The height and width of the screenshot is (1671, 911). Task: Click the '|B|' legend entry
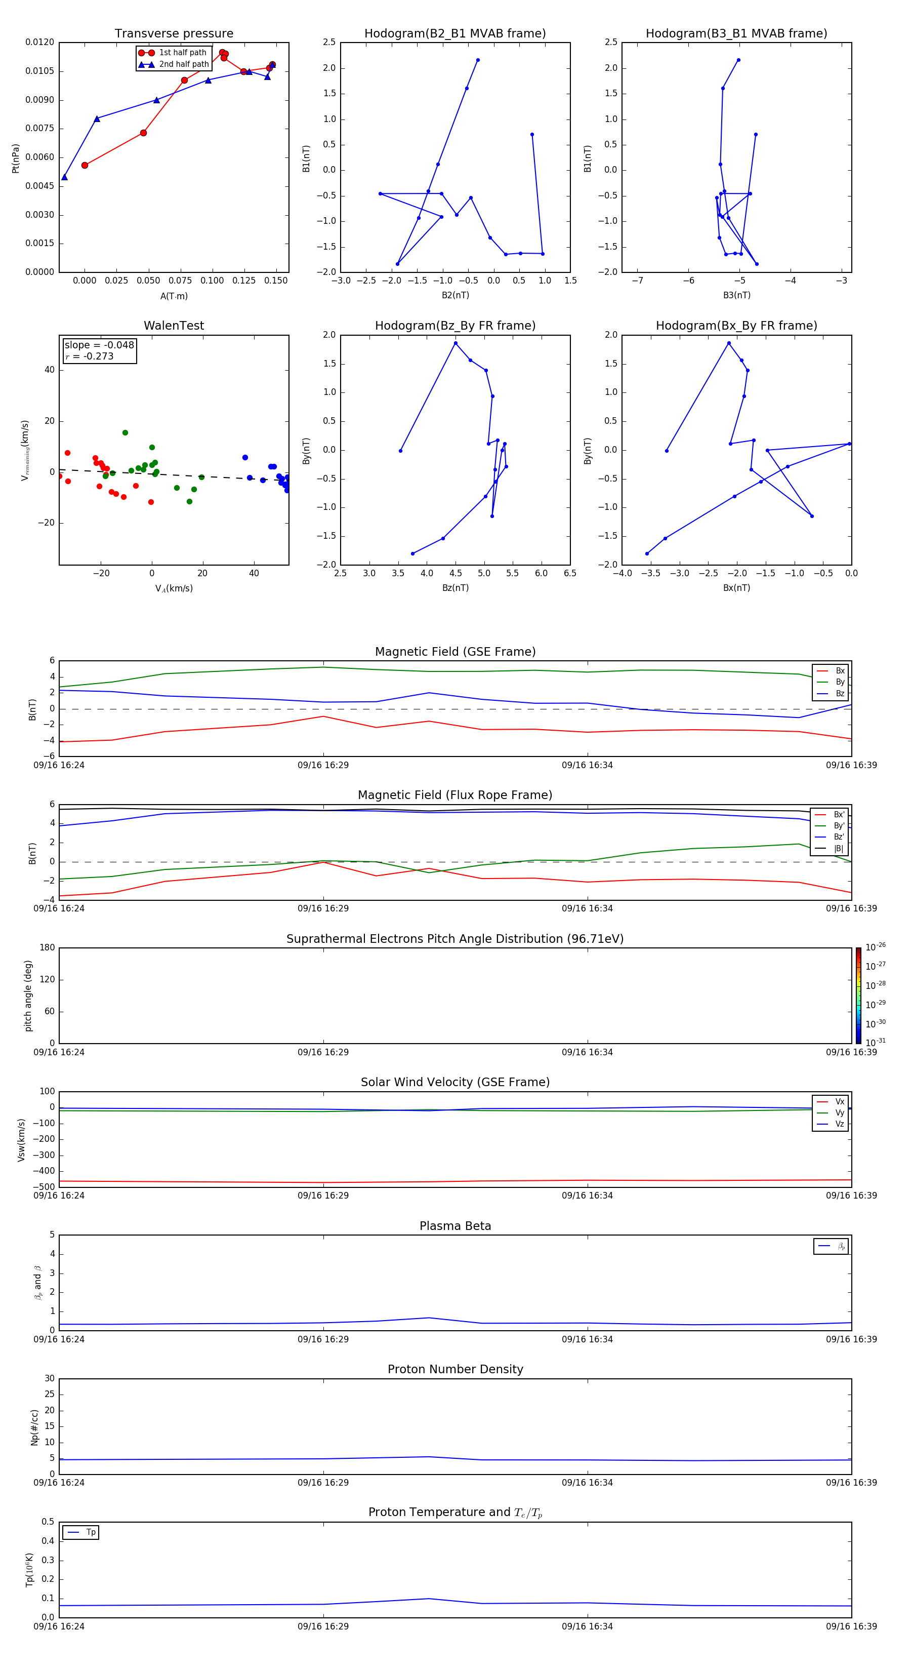coord(830,849)
